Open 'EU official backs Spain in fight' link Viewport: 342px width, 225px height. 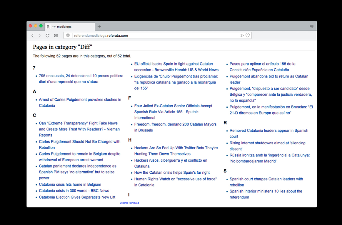(x=176, y=67)
